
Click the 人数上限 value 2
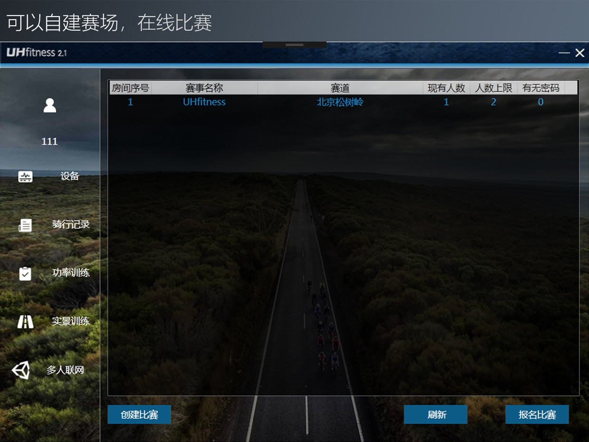tap(494, 102)
